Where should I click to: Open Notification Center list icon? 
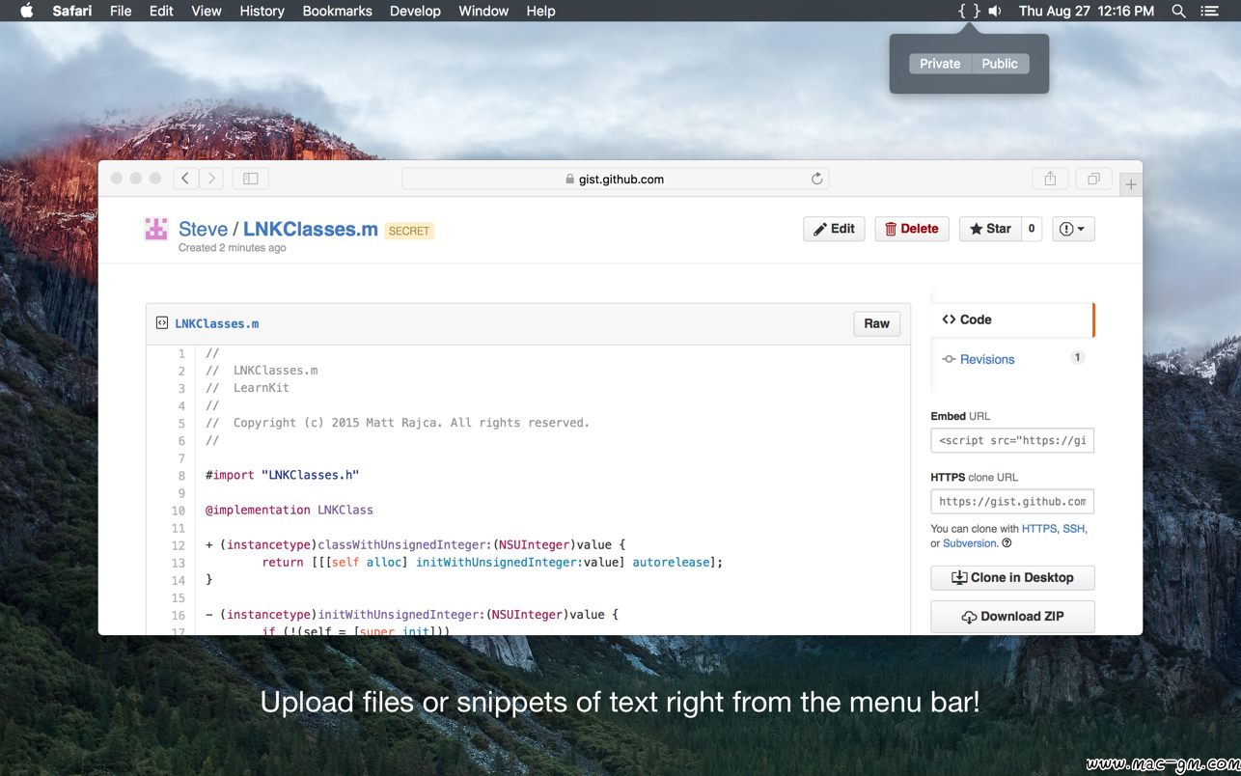point(1209,11)
